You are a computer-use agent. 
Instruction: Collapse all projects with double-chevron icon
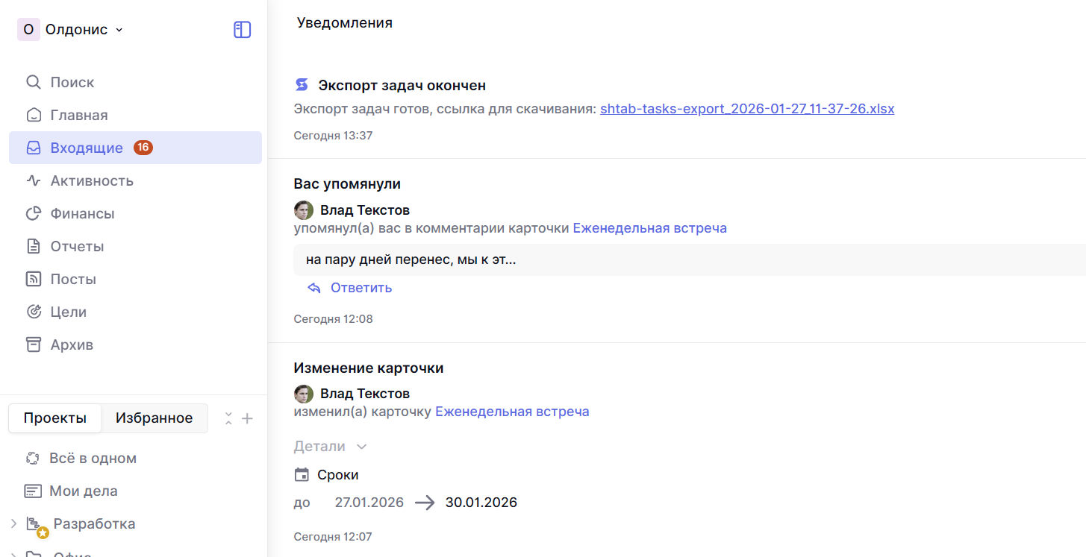click(228, 418)
